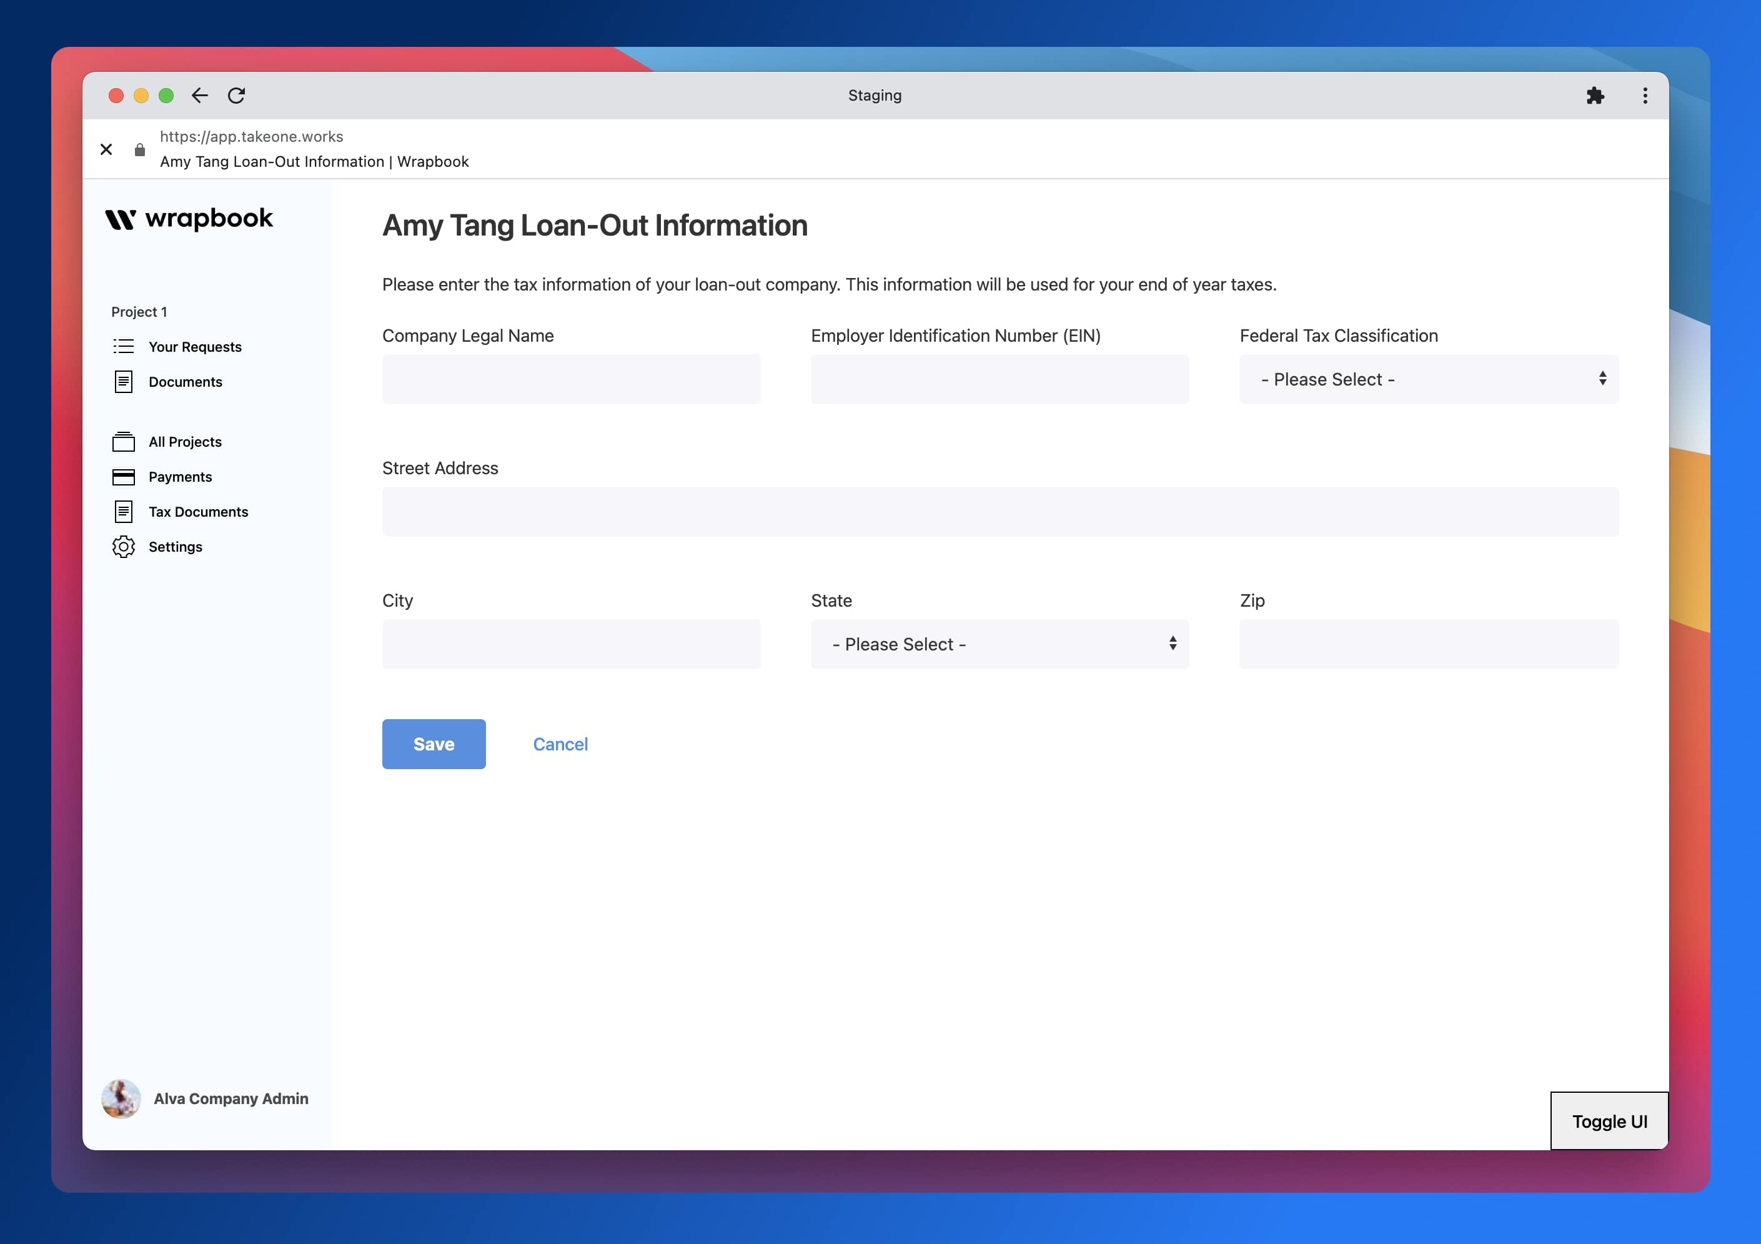Open the State dropdown
Screen dimensions: 1761x1244
1000,644
